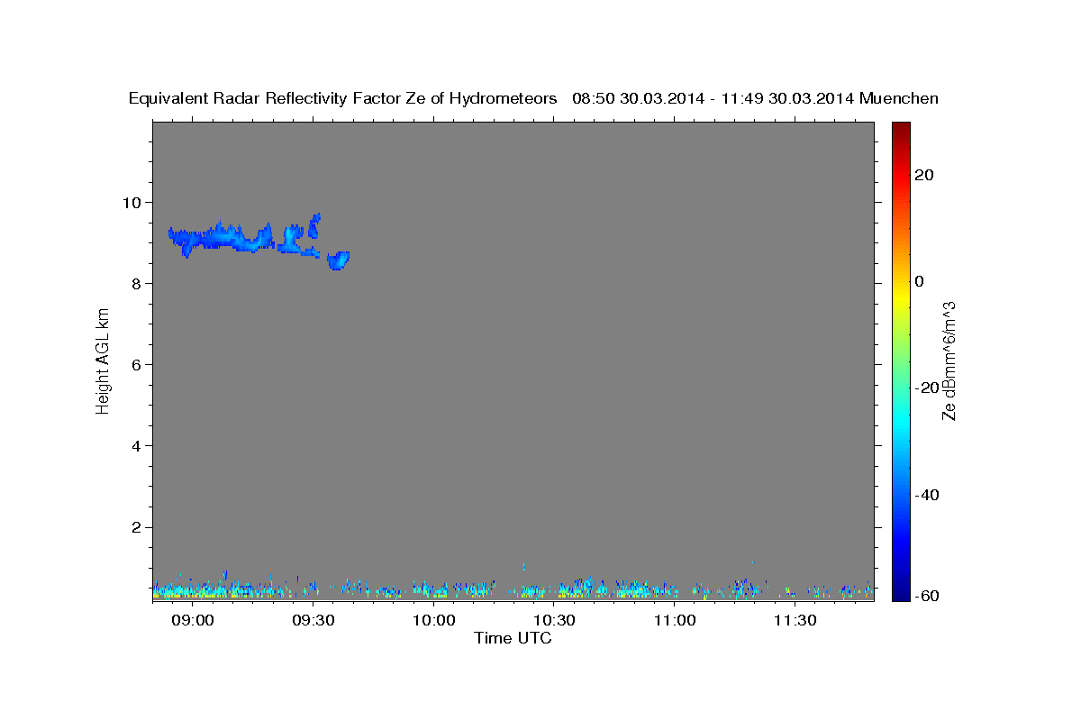Click the colorbar label 'Ze dBmm^6/m^3'
This screenshot has height=721, width=1081.
(x=949, y=360)
